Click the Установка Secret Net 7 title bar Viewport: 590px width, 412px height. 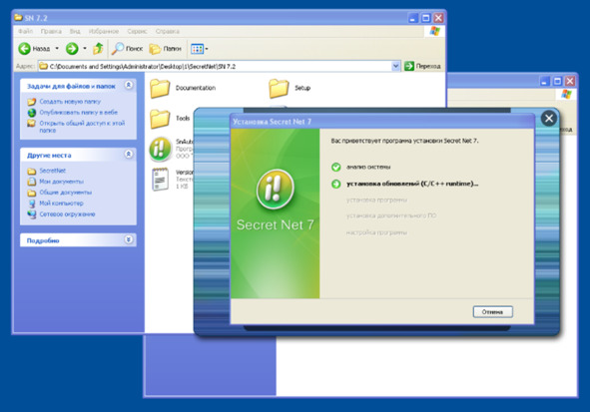pyautogui.click(x=382, y=122)
